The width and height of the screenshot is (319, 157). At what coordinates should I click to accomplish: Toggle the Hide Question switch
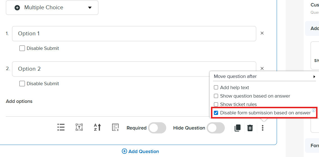click(x=216, y=128)
